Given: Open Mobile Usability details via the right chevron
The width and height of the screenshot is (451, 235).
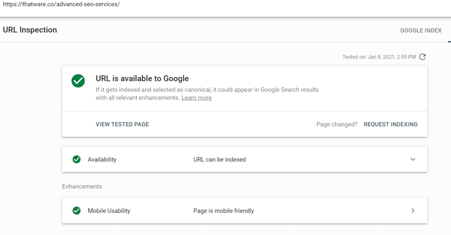Looking at the screenshot, I should [413, 211].
